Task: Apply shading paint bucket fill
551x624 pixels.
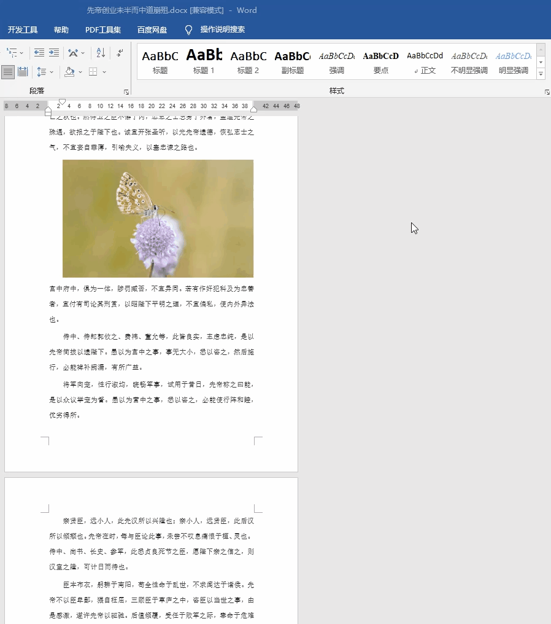Action: pyautogui.click(x=69, y=72)
